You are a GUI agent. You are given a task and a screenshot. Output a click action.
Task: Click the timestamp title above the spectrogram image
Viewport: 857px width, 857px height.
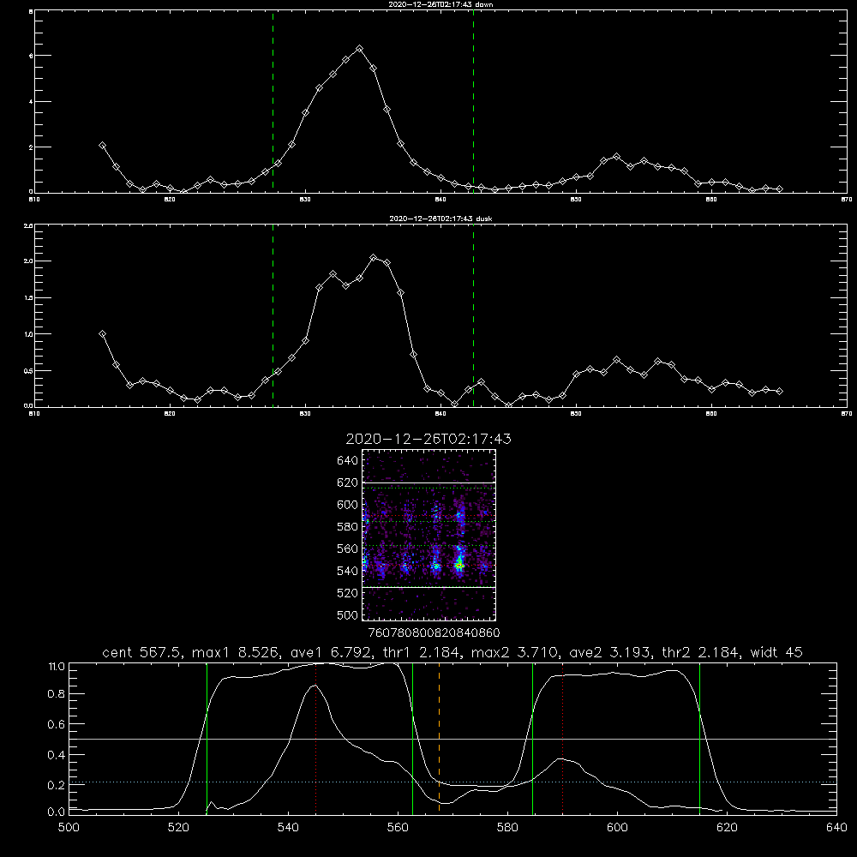tap(428, 439)
